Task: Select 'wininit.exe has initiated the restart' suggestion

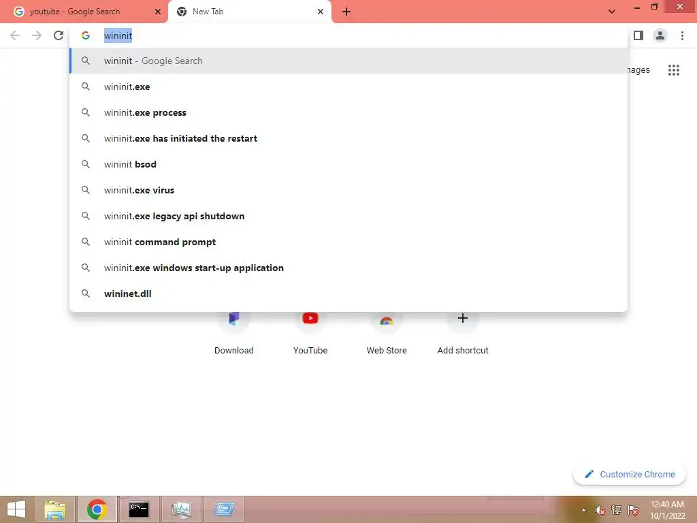Action: (348, 138)
